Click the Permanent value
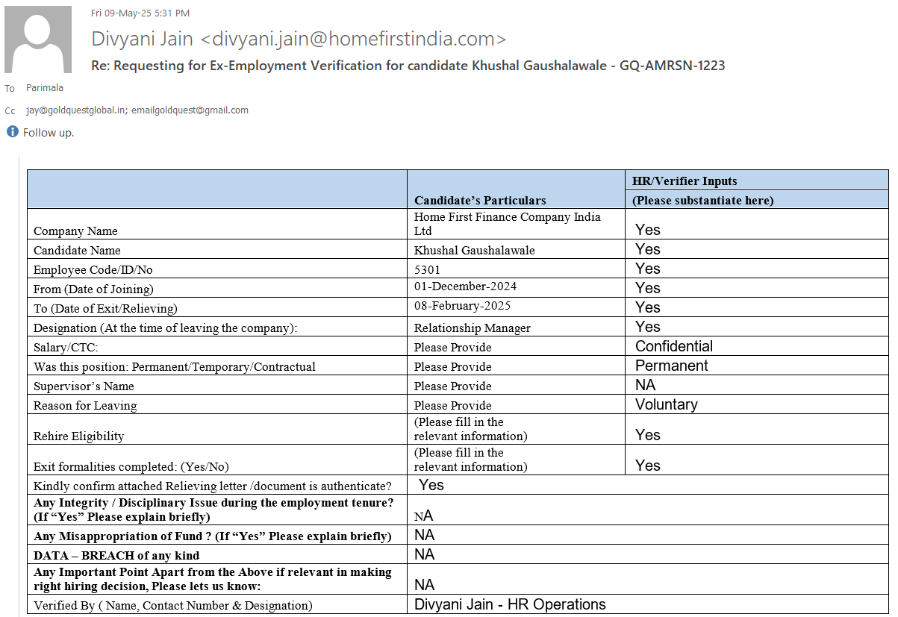The image size is (898, 617). (x=672, y=366)
